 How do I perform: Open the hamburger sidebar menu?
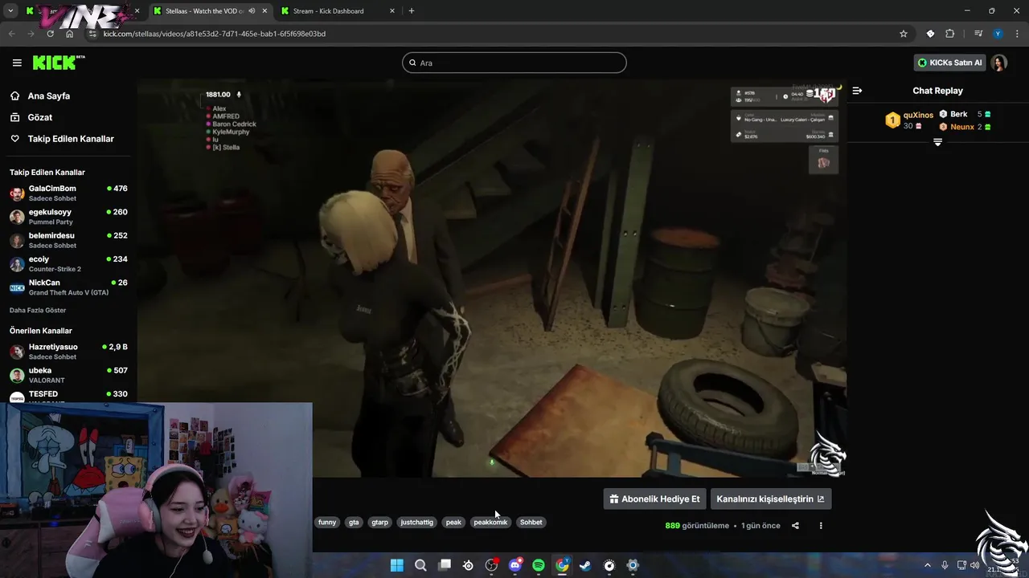(17, 63)
